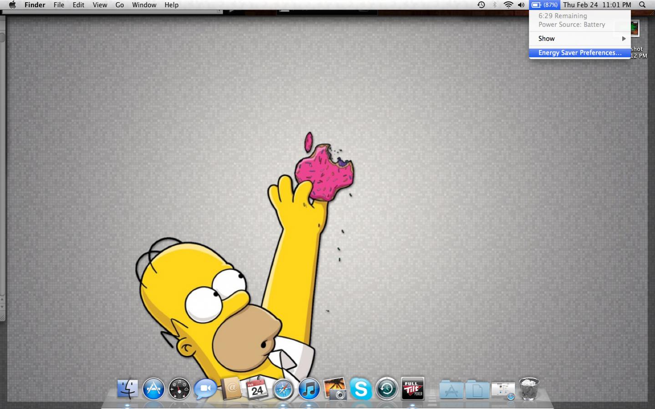Open iTunes from the Dock
655x409 pixels.
(309, 389)
